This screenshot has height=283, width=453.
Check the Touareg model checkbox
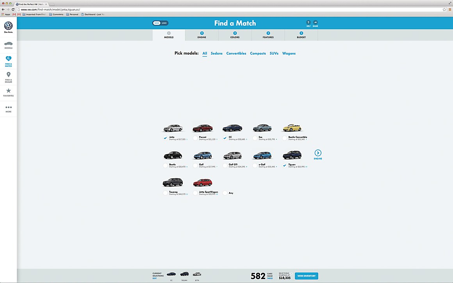coord(165,193)
